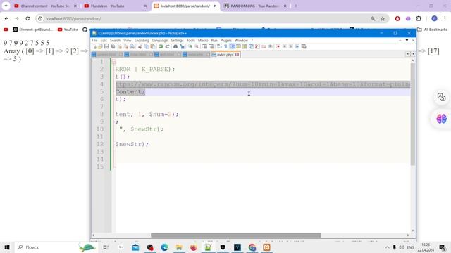Toggle Show All Characters icon
Viewport: 451px width, 253px height.
coord(225,46)
